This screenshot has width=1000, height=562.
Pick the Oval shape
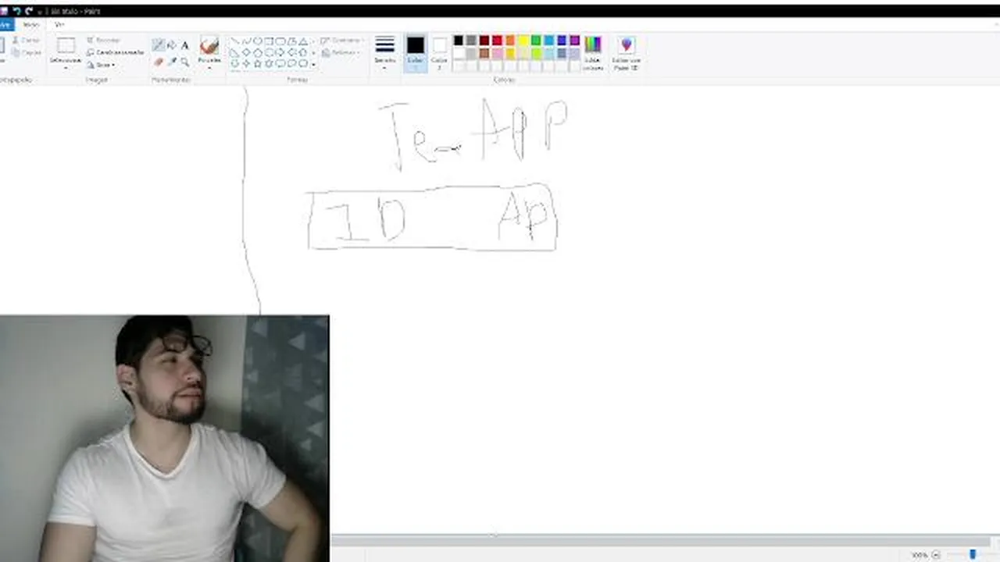pyautogui.click(x=257, y=41)
